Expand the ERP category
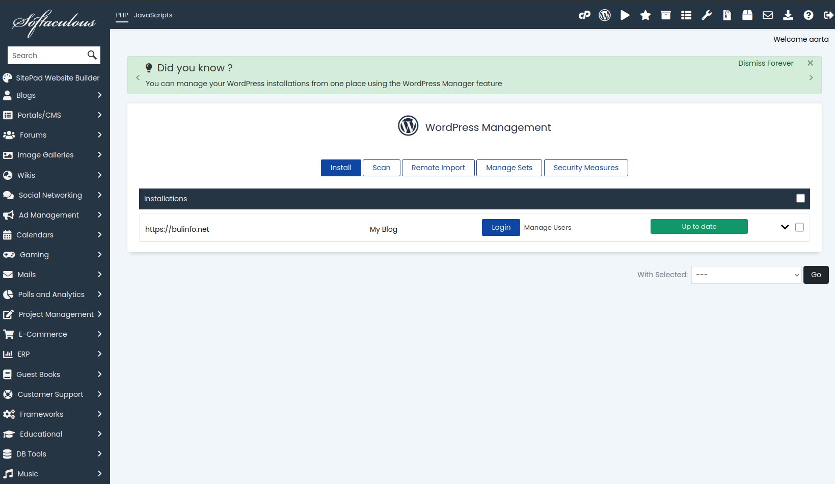Screen dimensions: 835x484 pyautogui.click(x=100, y=354)
